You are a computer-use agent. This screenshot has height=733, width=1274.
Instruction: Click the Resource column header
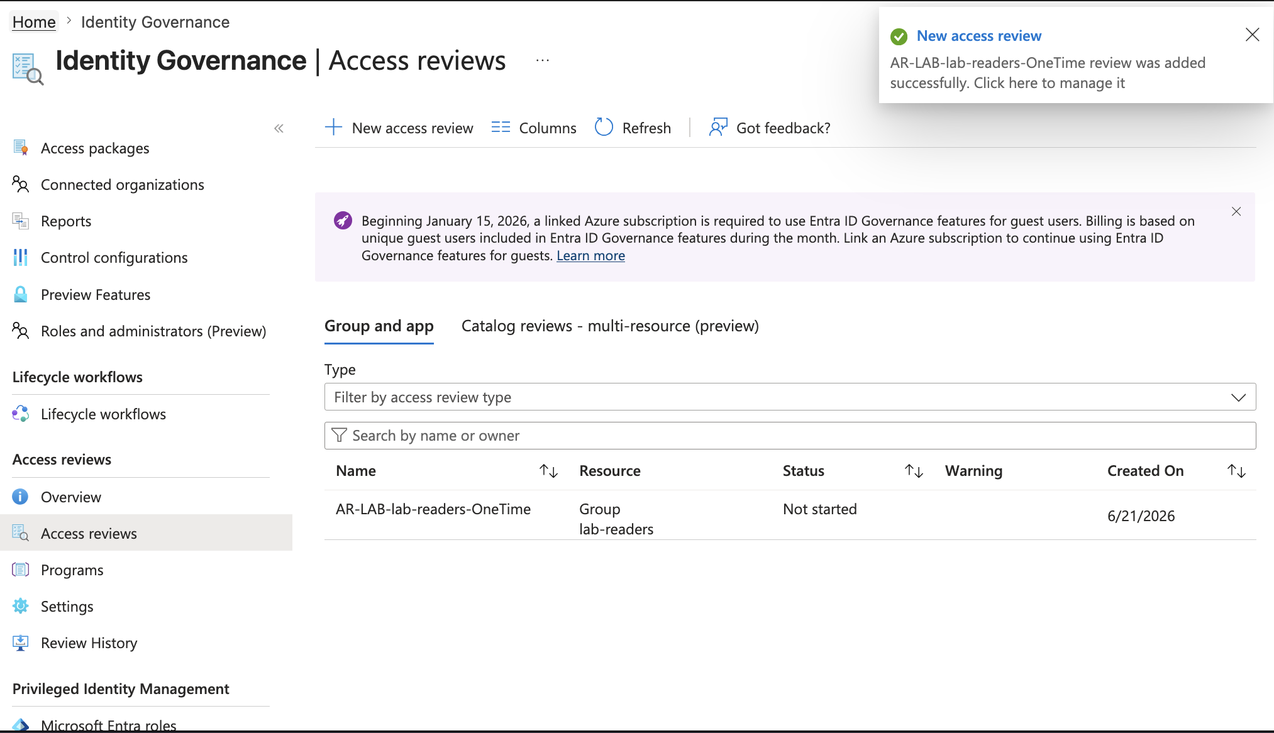pyautogui.click(x=610, y=471)
